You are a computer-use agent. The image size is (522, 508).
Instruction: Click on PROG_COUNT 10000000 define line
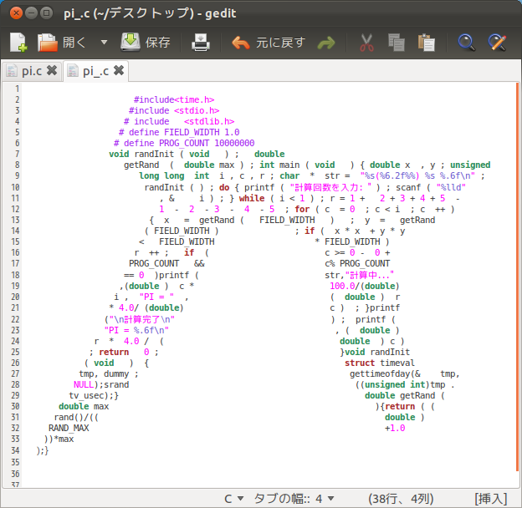click(184, 143)
